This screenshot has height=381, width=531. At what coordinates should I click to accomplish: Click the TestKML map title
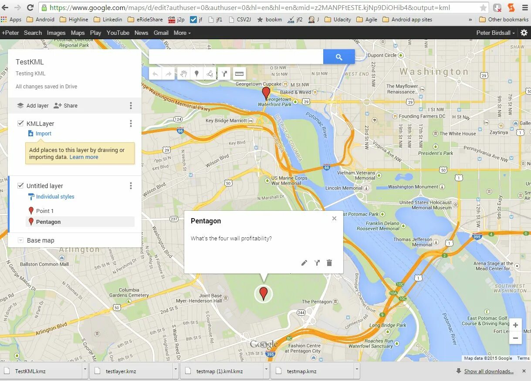[x=30, y=62]
